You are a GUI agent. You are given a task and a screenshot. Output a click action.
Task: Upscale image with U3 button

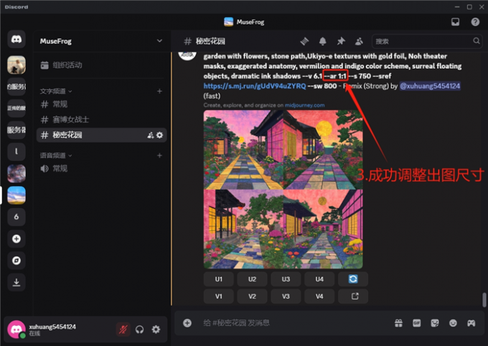click(286, 279)
